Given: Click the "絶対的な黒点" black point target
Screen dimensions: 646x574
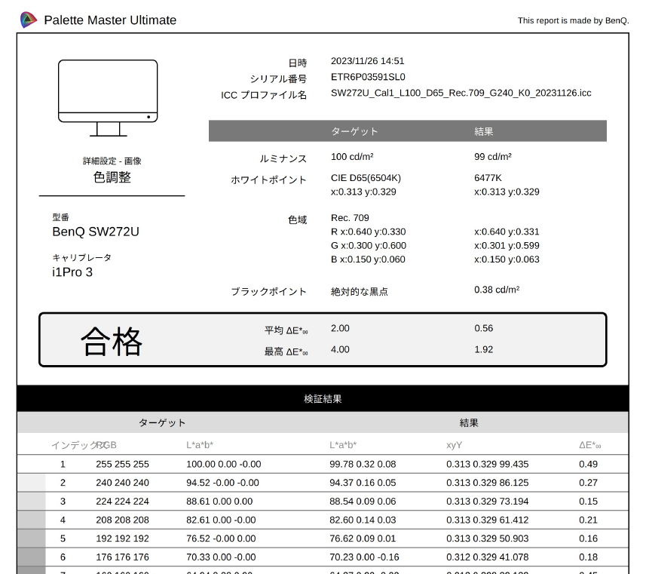Looking at the screenshot, I should tap(360, 292).
